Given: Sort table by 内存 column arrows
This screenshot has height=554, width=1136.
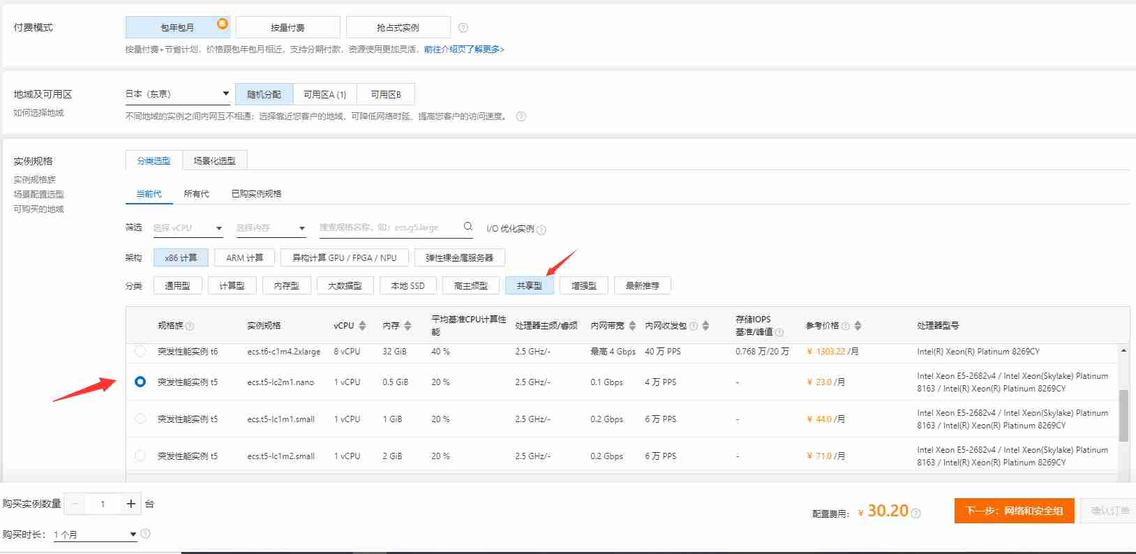Looking at the screenshot, I should tap(408, 326).
